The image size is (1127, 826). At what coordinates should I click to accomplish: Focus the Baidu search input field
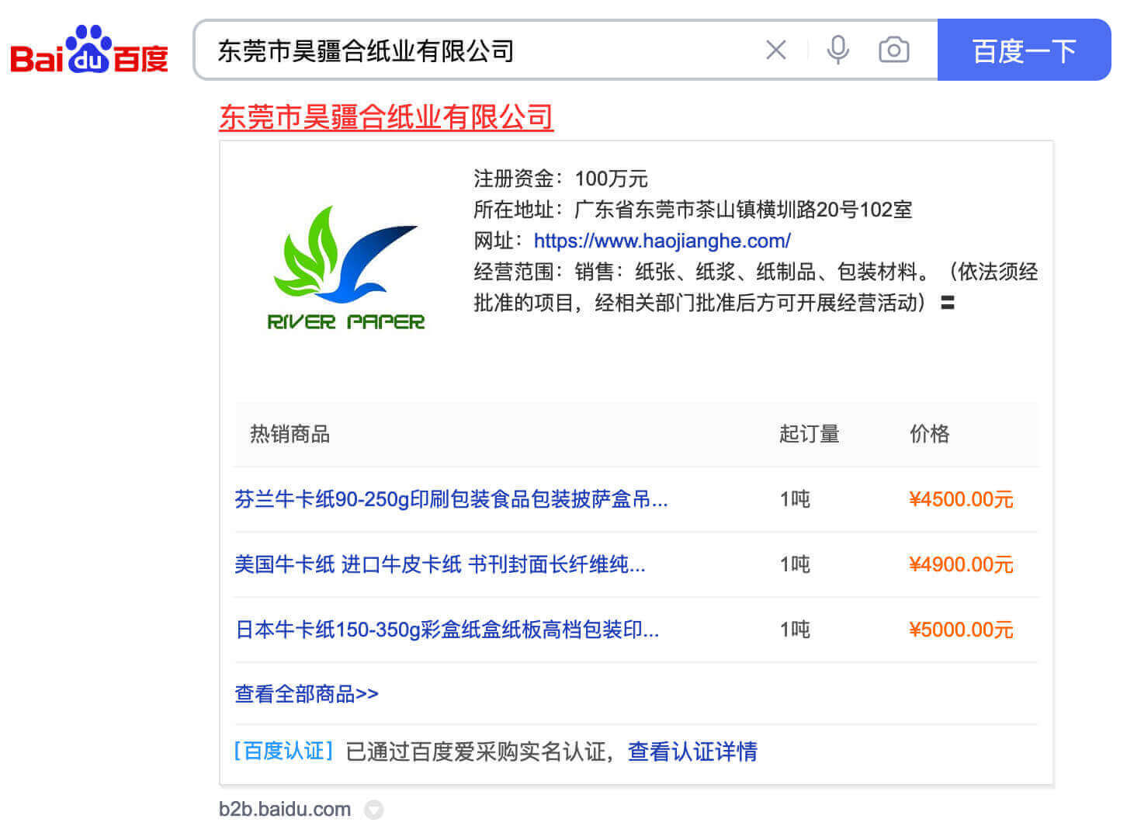pos(481,50)
